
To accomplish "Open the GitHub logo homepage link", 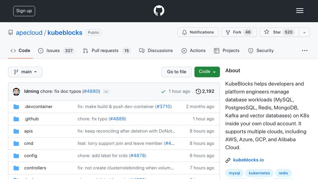I will coord(159,11).
